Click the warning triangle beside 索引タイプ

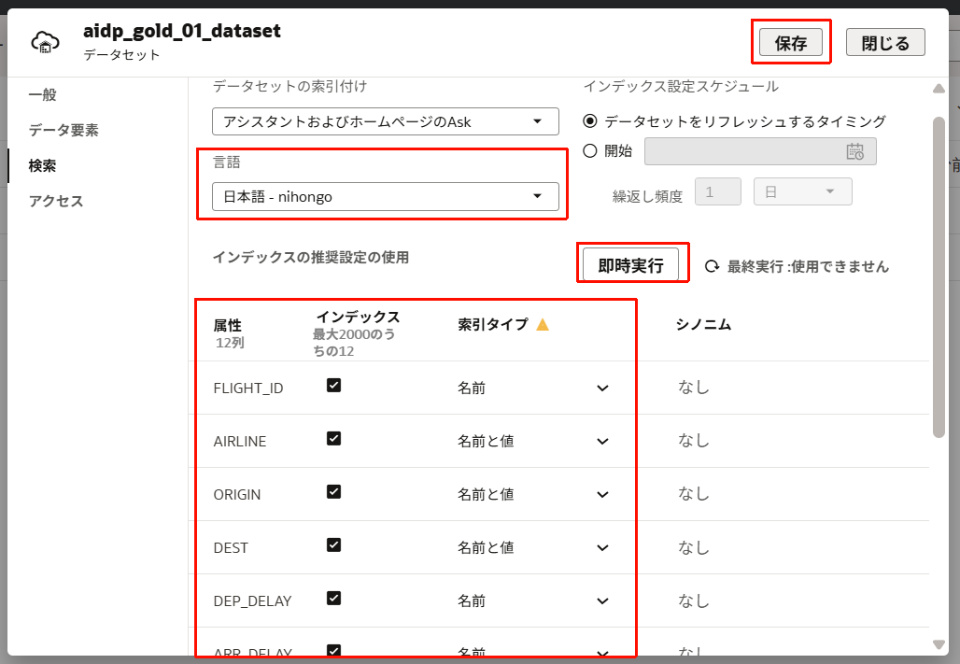[543, 325]
